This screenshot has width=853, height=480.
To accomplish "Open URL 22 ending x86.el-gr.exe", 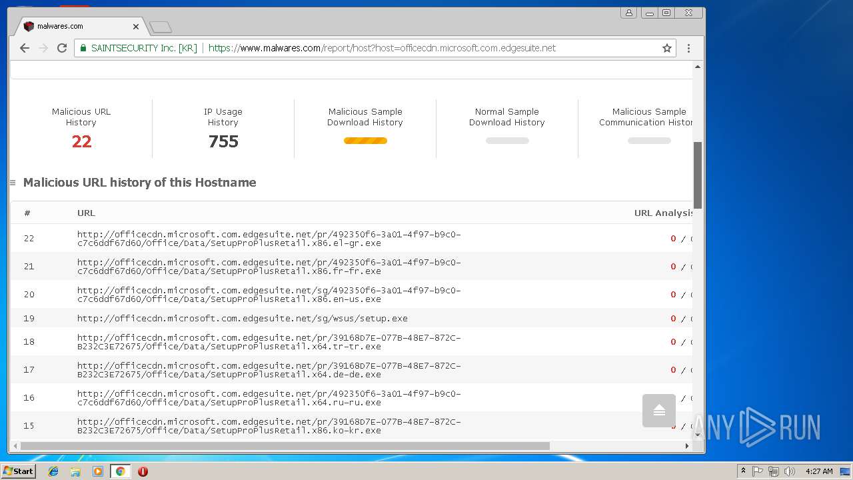I will [269, 239].
